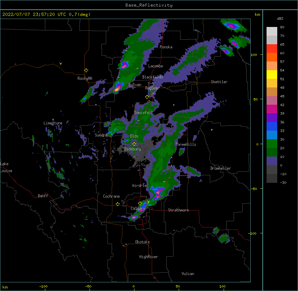This screenshot has height=291, width=298.
Task: Click the Airdrie city label
Action: click(x=140, y=186)
